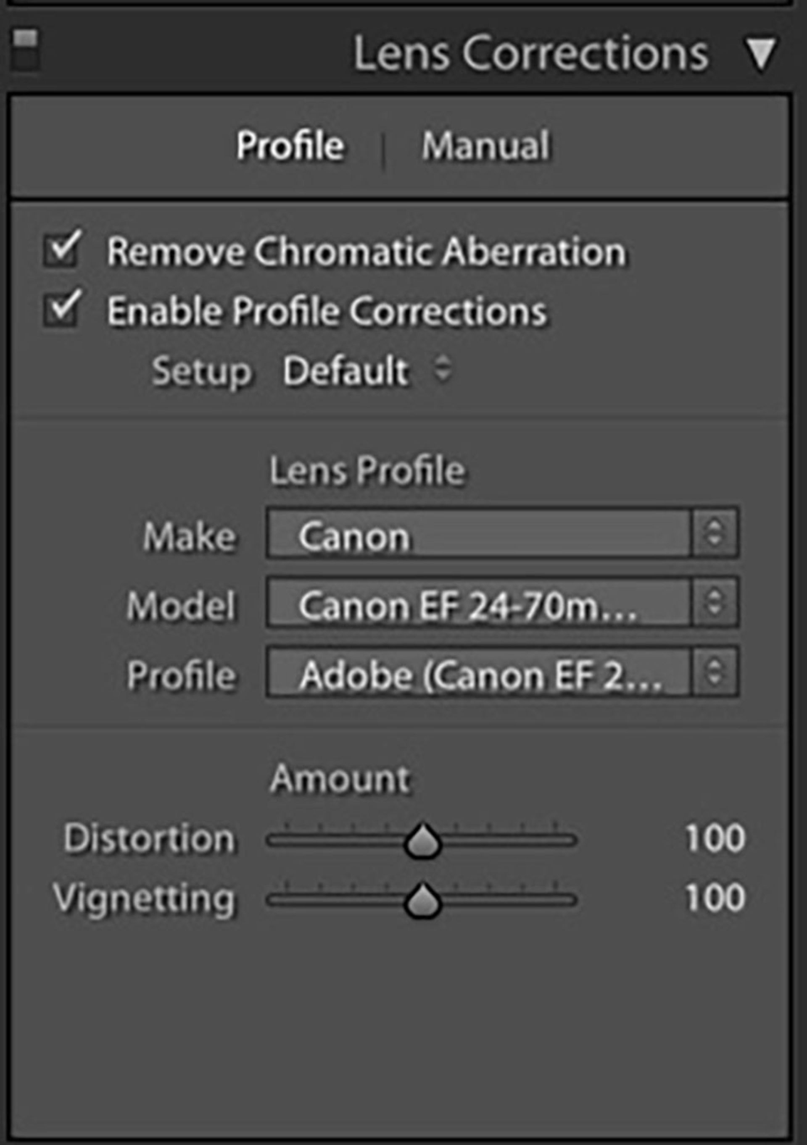Switch to the Profile tab
The image size is (807, 1145).
pyautogui.click(x=290, y=146)
